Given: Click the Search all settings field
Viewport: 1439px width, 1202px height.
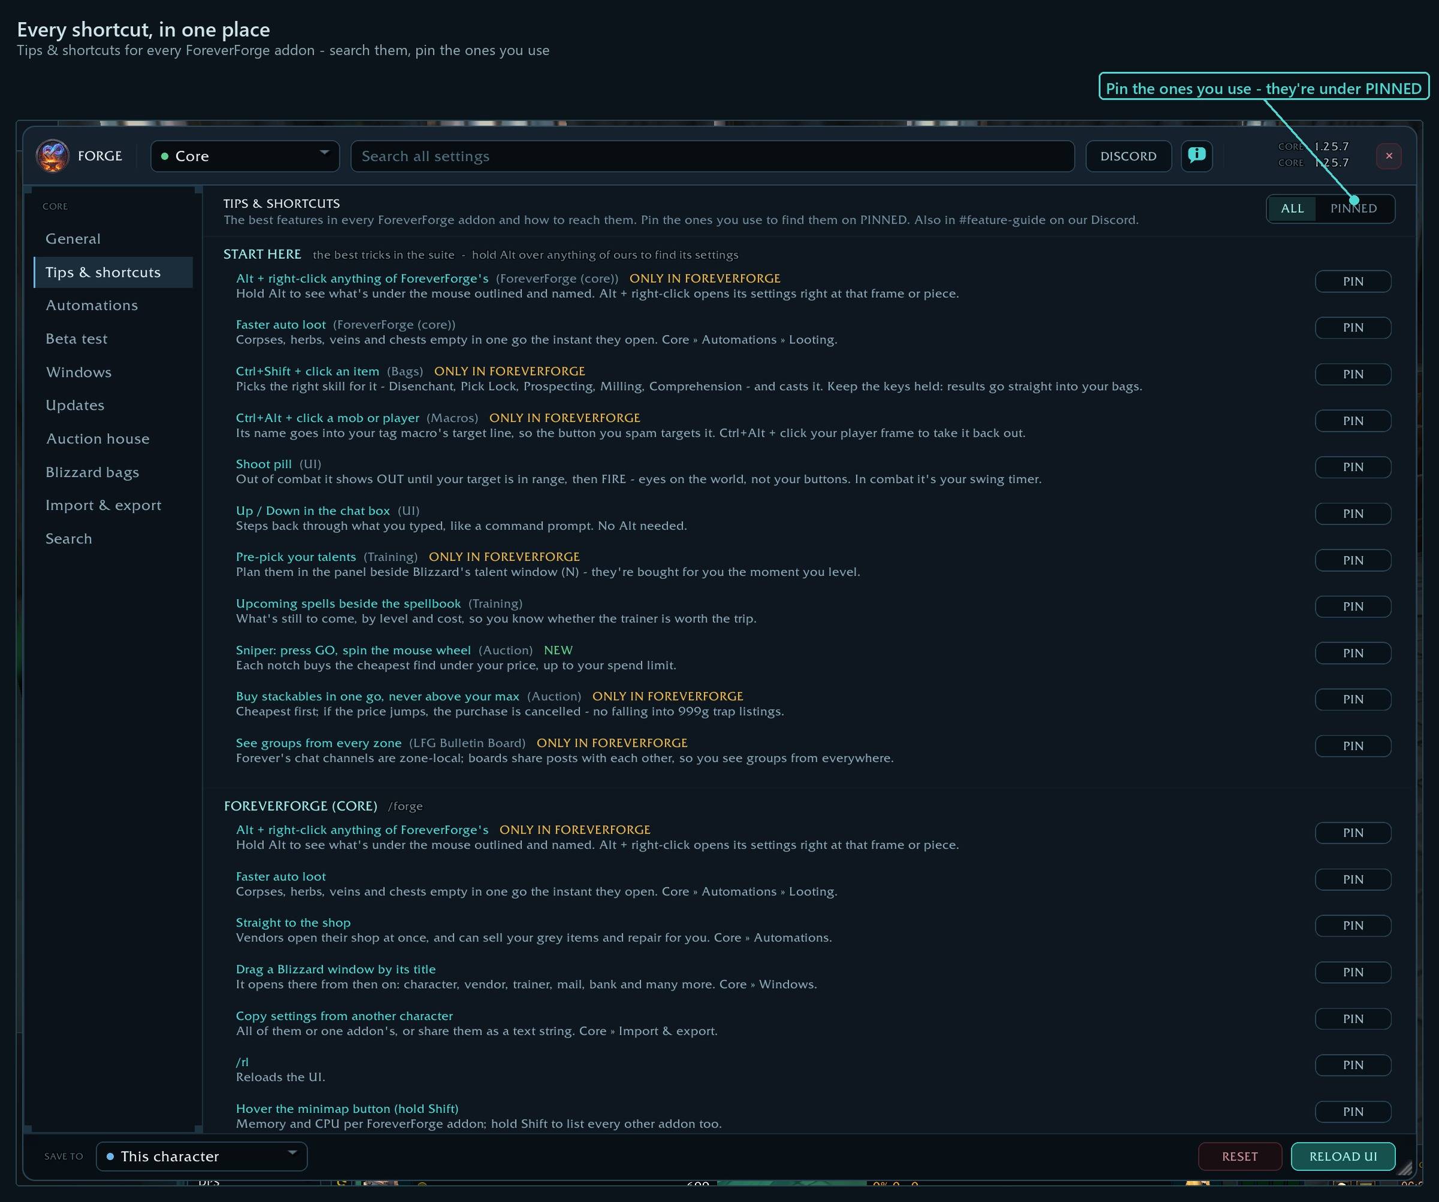Looking at the screenshot, I should point(712,156).
